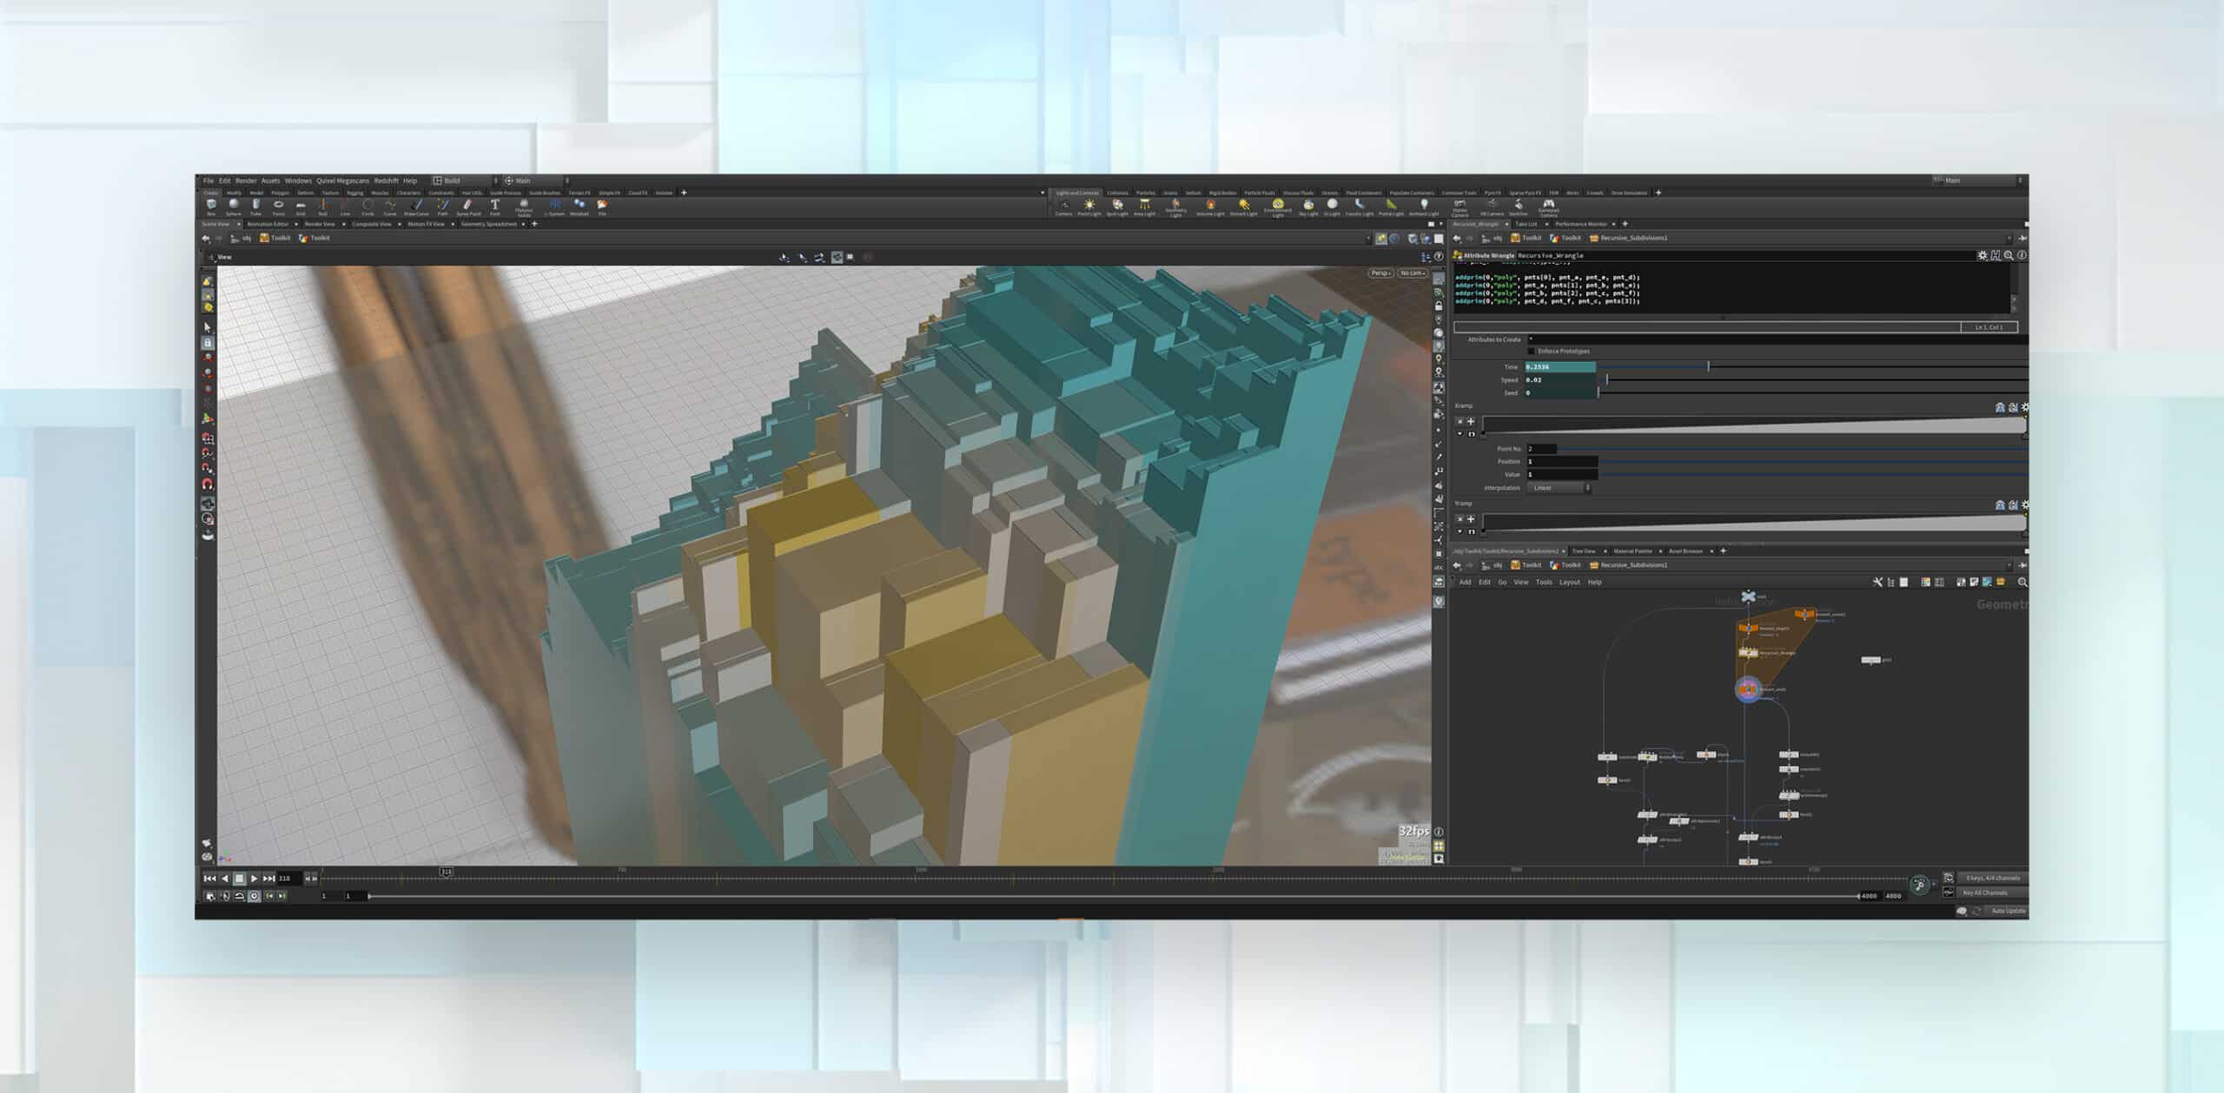Click the Key All Channels button

tap(1985, 892)
